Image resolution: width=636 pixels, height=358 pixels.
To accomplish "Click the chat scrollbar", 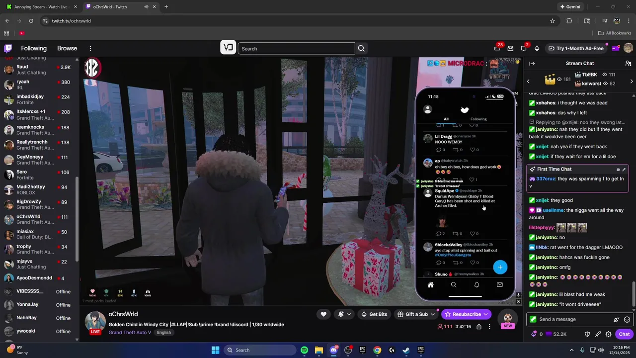I will (x=634, y=295).
